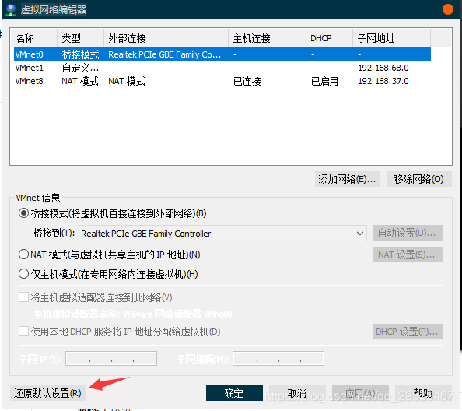Select the NAT 模式 radio button
Image resolution: width=462 pixels, height=411 pixels.
click(x=23, y=254)
